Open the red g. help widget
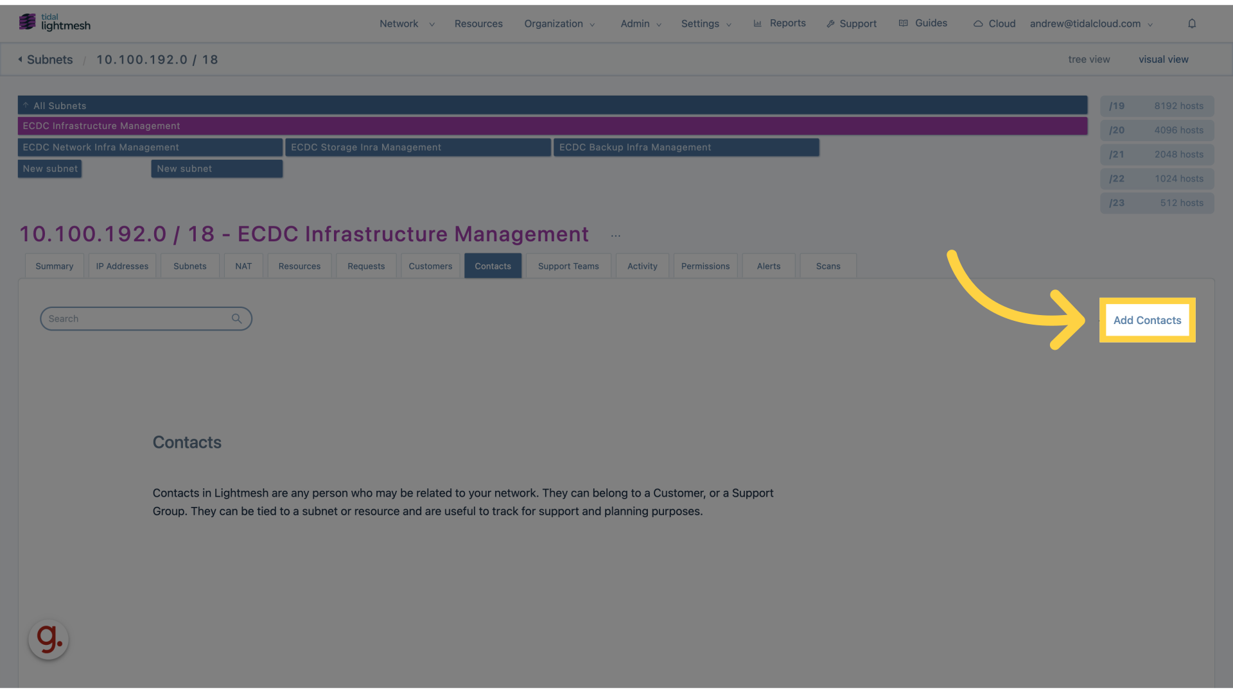Screen dimensions: 1233x693 (x=49, y=640)
